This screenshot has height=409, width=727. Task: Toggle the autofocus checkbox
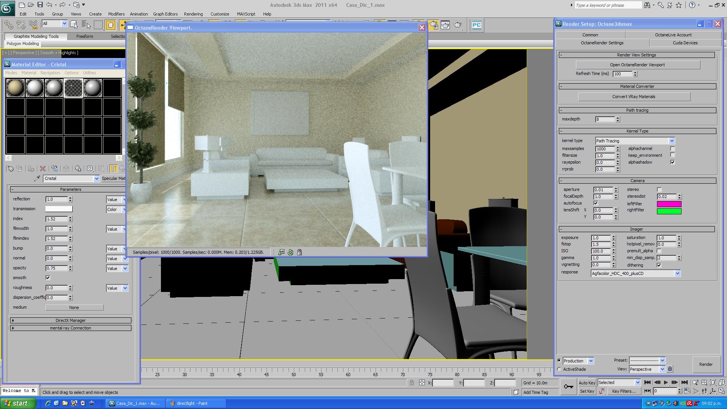[596, 203]
